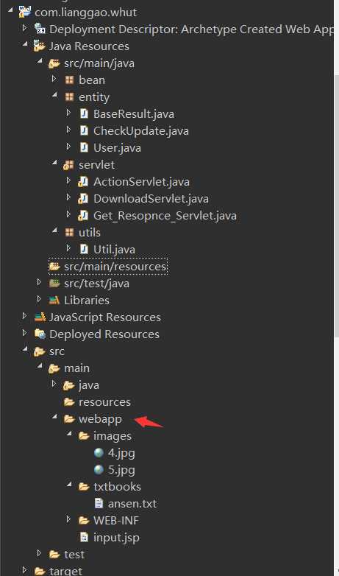Select the DownloadServlet.java label
This screenshot has height=576, width=339.
(x=151, y=199)
